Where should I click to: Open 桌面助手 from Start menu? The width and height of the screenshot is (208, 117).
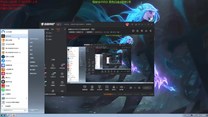pyautogui.click(x=15, y=90)
